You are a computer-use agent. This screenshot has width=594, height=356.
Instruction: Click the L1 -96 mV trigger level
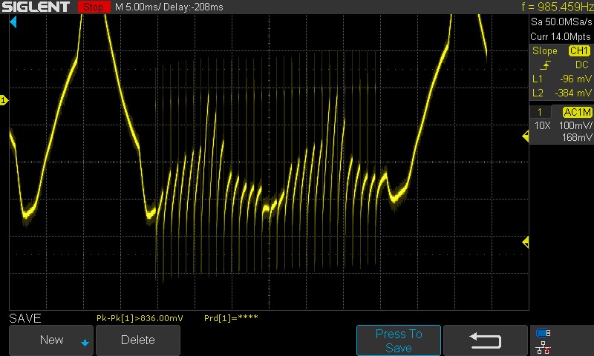(x=562, y=79)
